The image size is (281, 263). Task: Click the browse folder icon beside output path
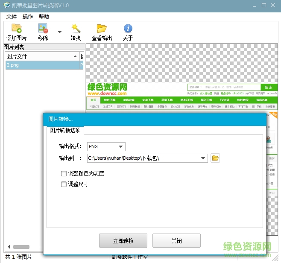point(215,158)
